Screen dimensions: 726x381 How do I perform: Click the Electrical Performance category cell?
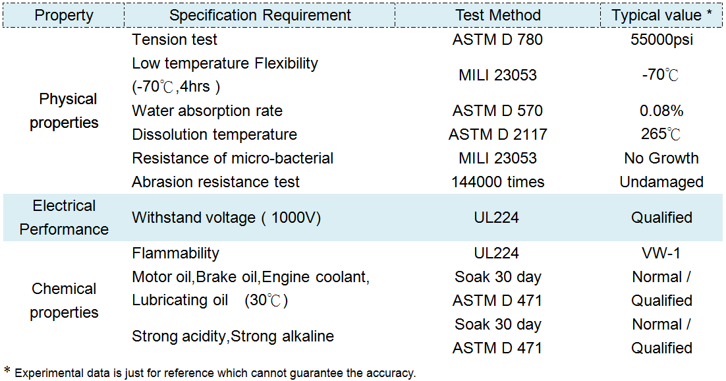click(64, 218)
